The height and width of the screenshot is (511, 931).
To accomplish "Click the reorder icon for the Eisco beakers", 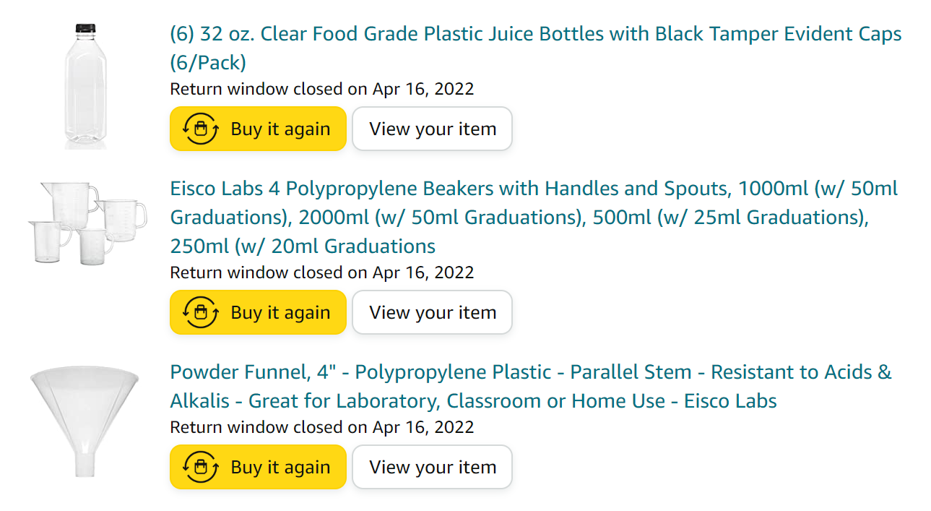I will coord(201,313).
